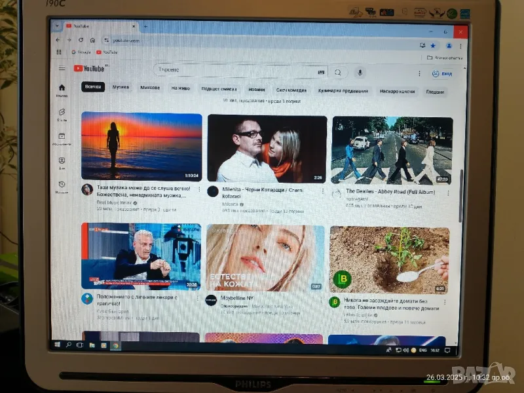Image resolution: width=524 pixels, height=393 pixels.
Task: Start voice search with microphone icon
Action: click(x=360, y=73)
